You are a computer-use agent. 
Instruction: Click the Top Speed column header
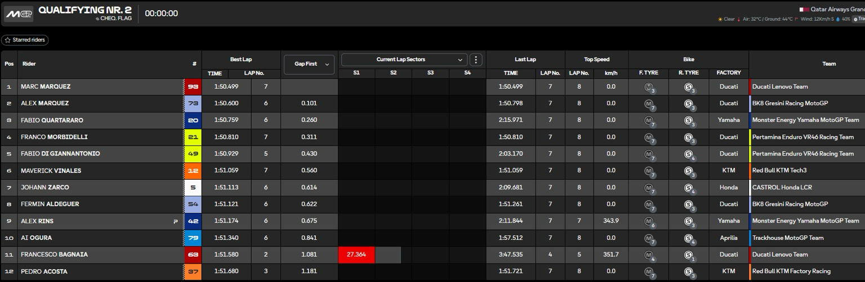pos(597,60)
